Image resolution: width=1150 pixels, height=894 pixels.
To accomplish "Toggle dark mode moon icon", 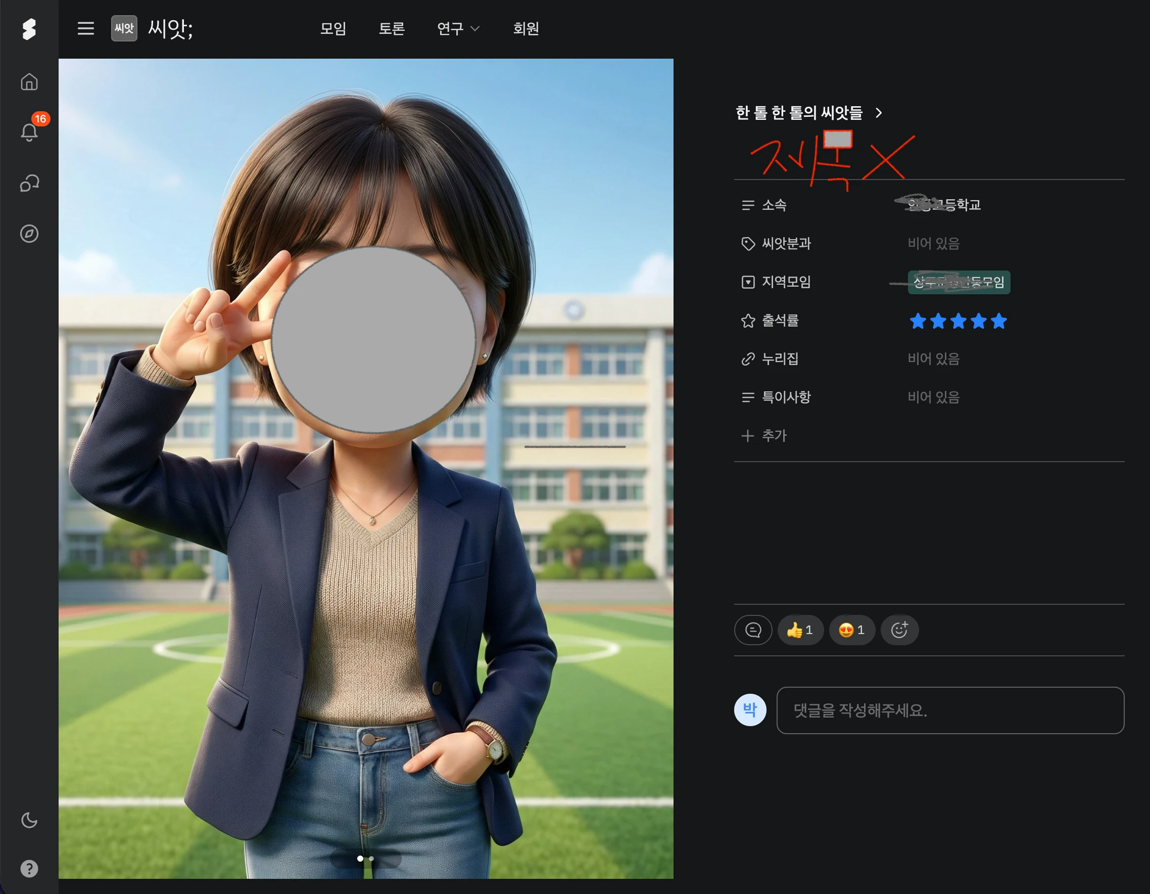I will click(29, 820).
